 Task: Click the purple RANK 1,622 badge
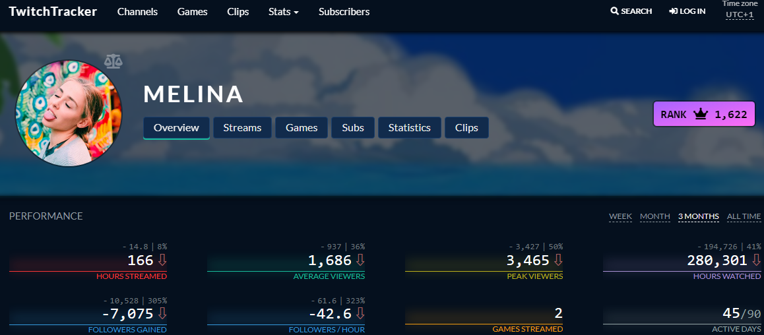click(704, 114)
